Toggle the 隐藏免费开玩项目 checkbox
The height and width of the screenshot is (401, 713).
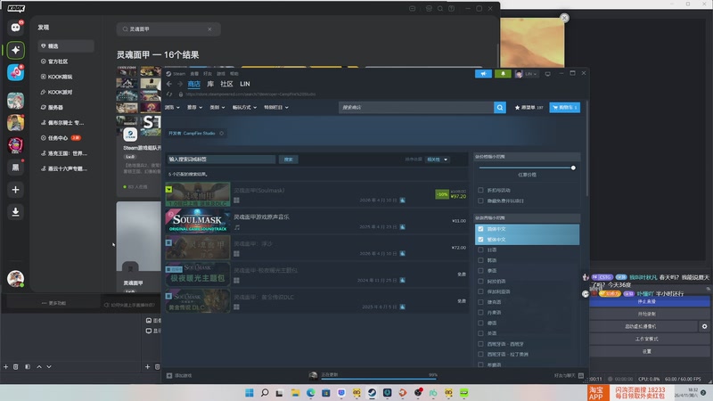click(480, 200)
